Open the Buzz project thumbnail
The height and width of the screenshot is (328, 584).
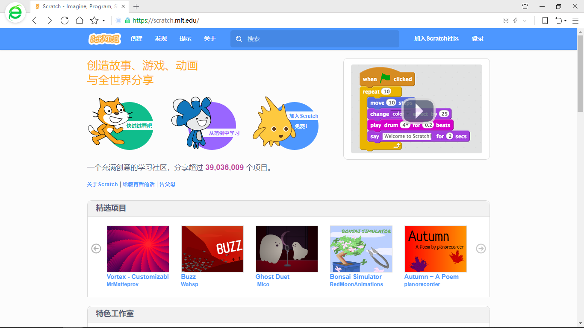point(212,249)
